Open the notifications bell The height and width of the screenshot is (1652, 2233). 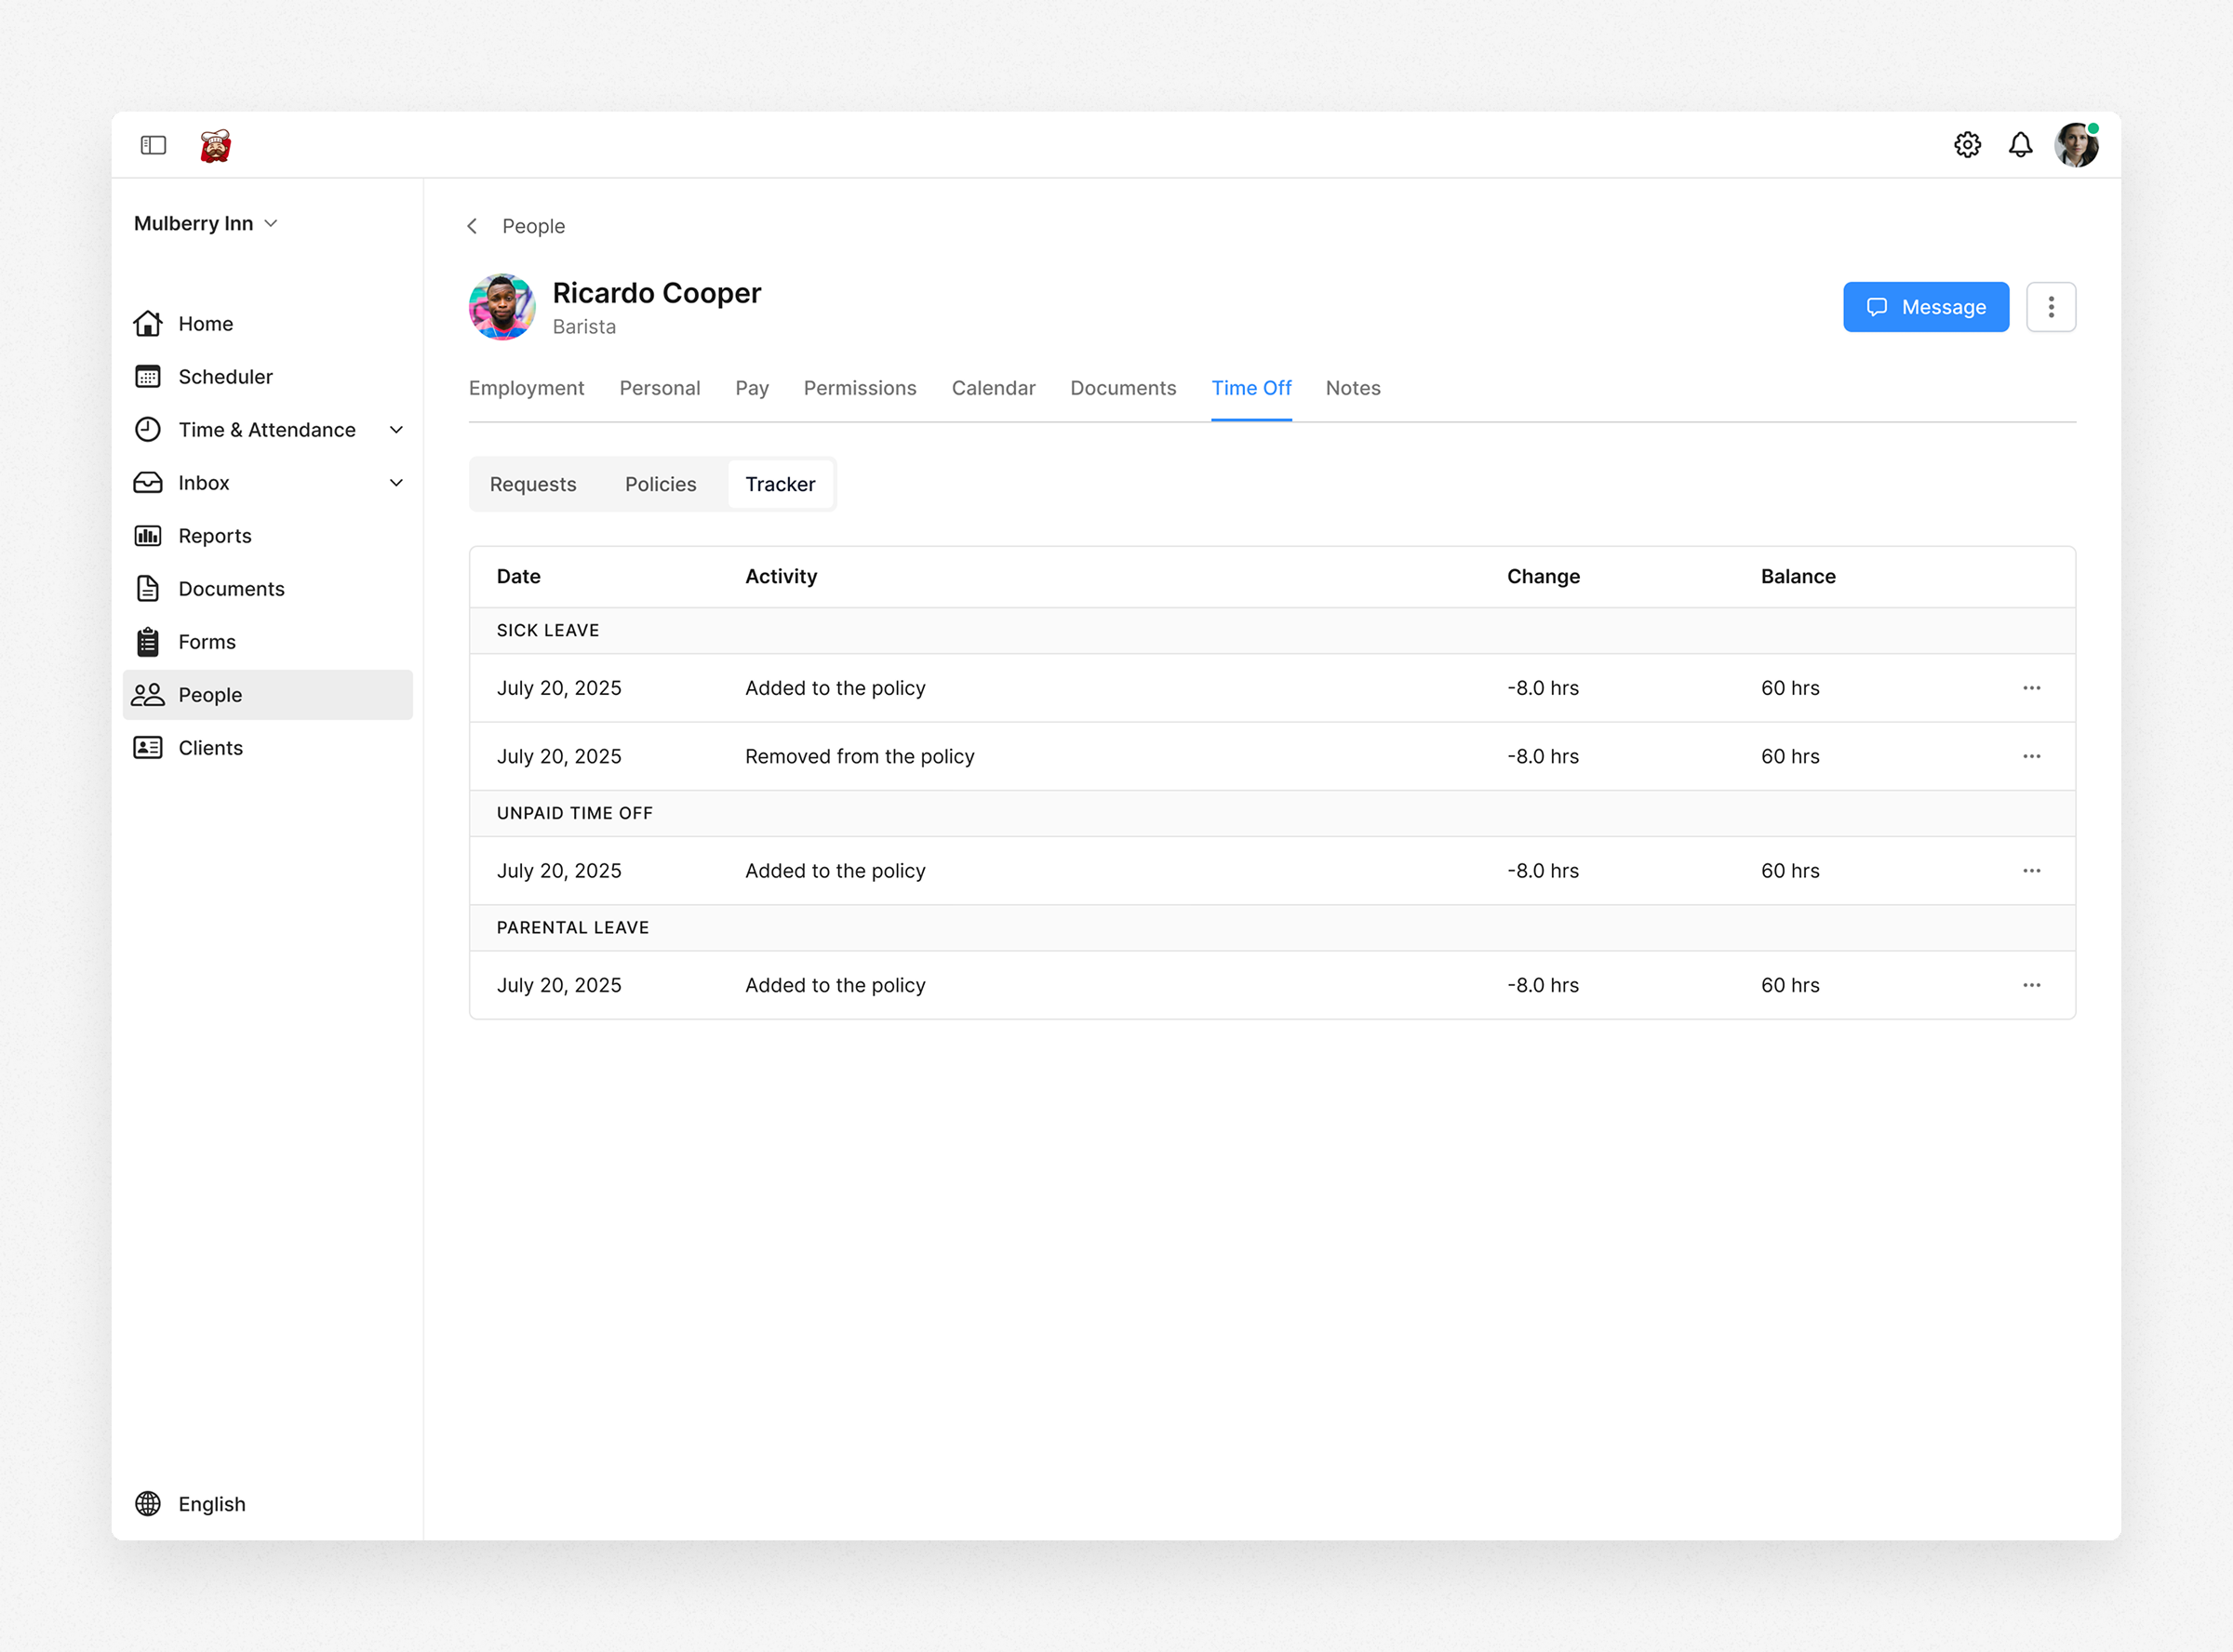point(2020,145)
